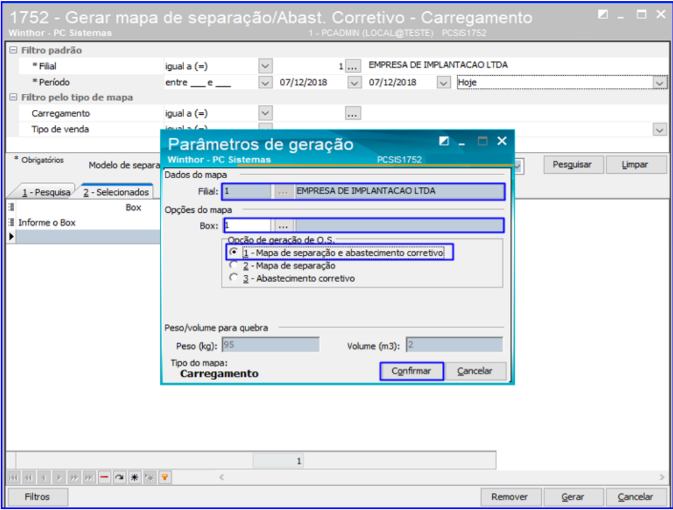673x510 pixels.
Task: Select option 3 - Abastecimento corretivo
Action: pos(234,278)
